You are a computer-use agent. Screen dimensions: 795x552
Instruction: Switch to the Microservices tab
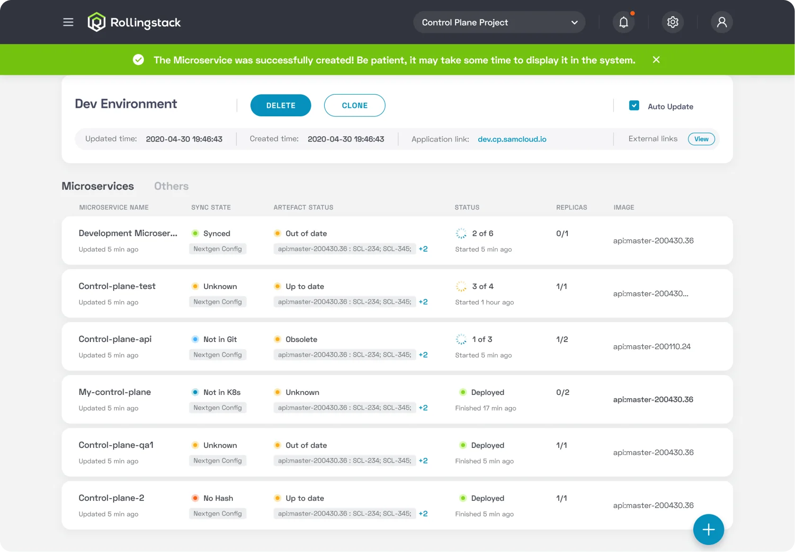(x=98, y=186)
